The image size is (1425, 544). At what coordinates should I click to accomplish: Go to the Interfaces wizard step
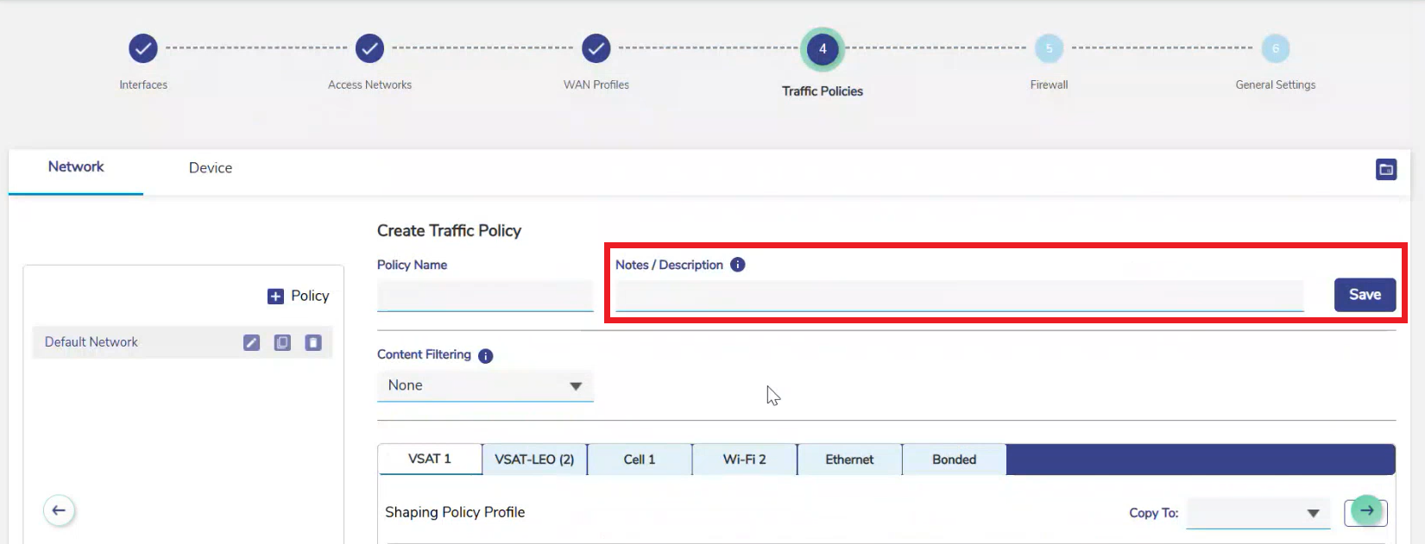coord(143,49)
